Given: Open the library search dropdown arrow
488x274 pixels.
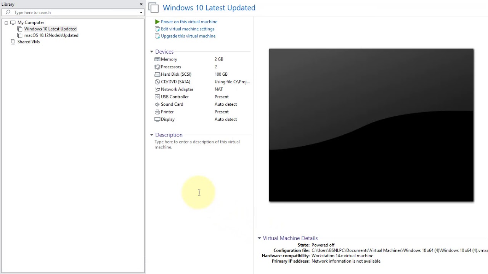Looking at the screenshot, I should [x=141, y=13].
